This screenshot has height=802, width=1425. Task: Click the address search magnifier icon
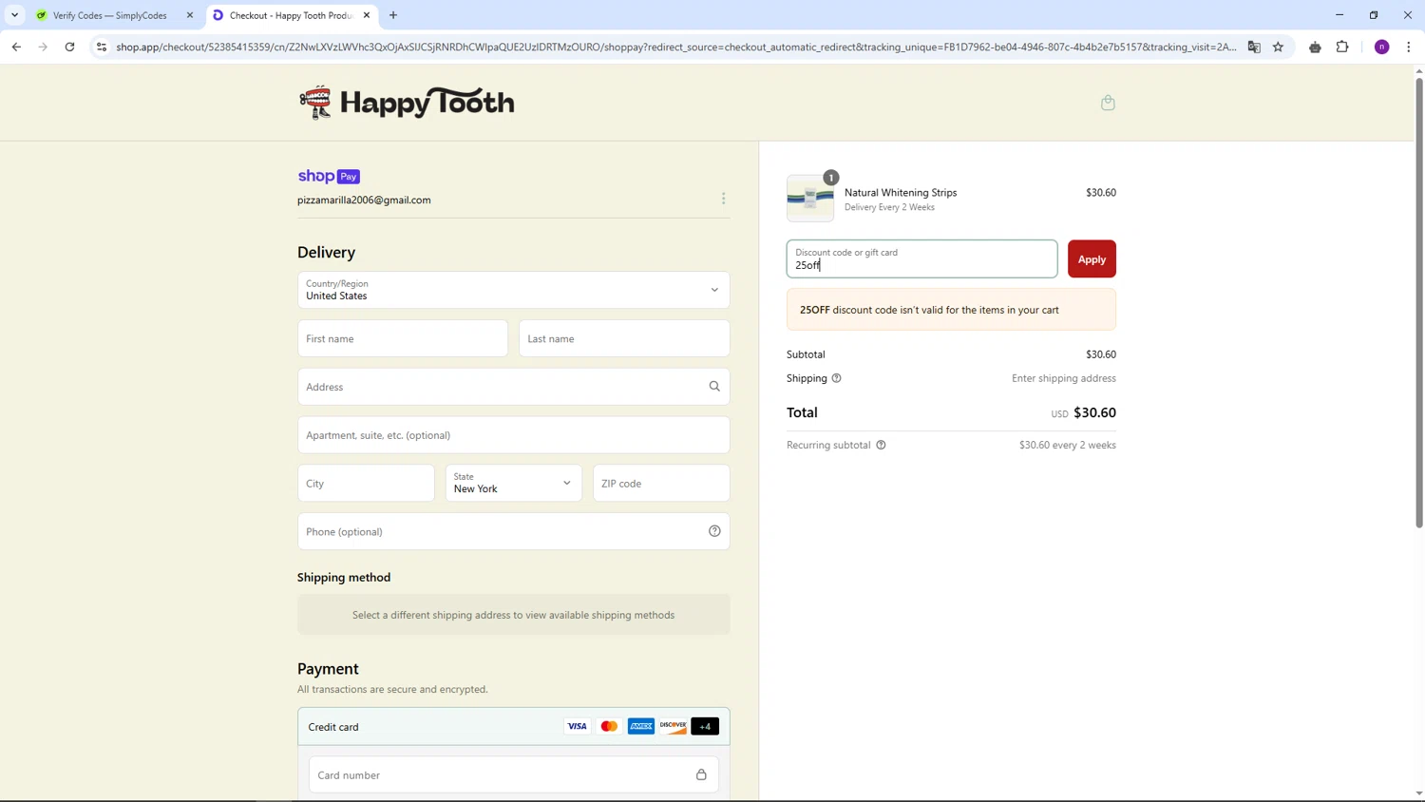(714, 387)
